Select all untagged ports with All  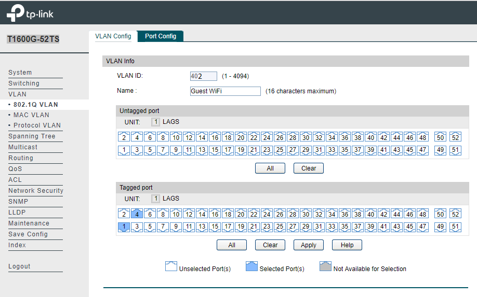270,168
